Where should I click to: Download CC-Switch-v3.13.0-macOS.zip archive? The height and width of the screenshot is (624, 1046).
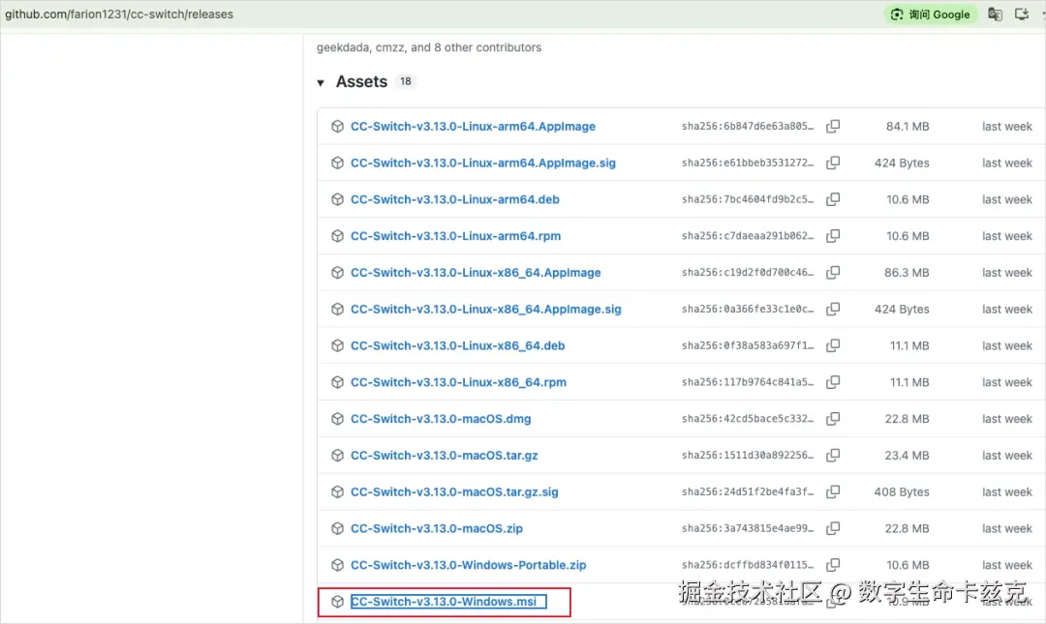pyautogui.click(x=437, y=528)
